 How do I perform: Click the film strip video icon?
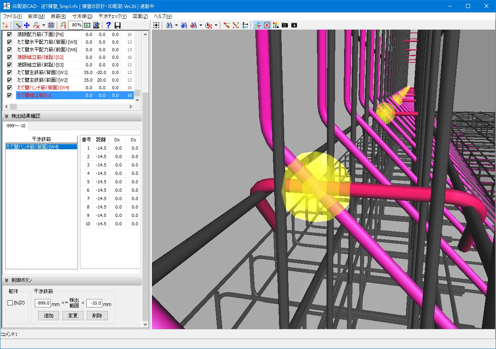(294, 25)
